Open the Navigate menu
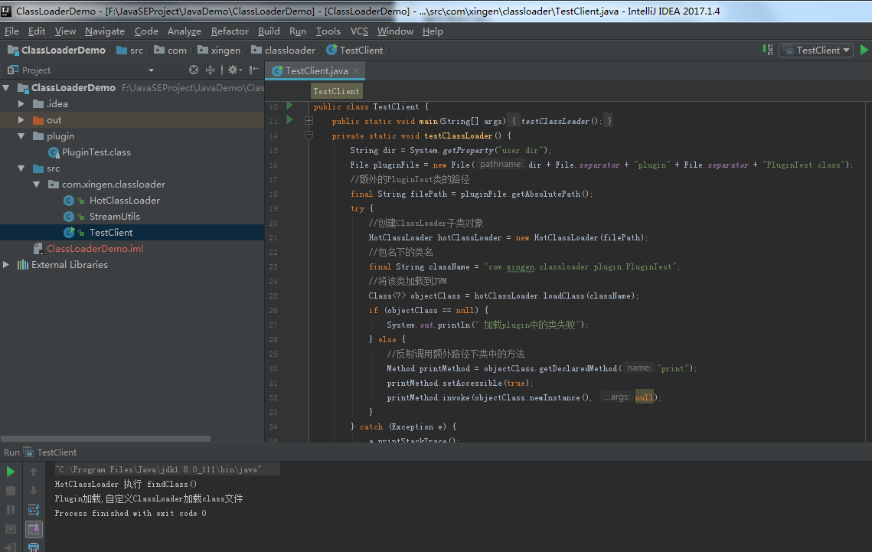872x552 pixels. coord(105,31)
